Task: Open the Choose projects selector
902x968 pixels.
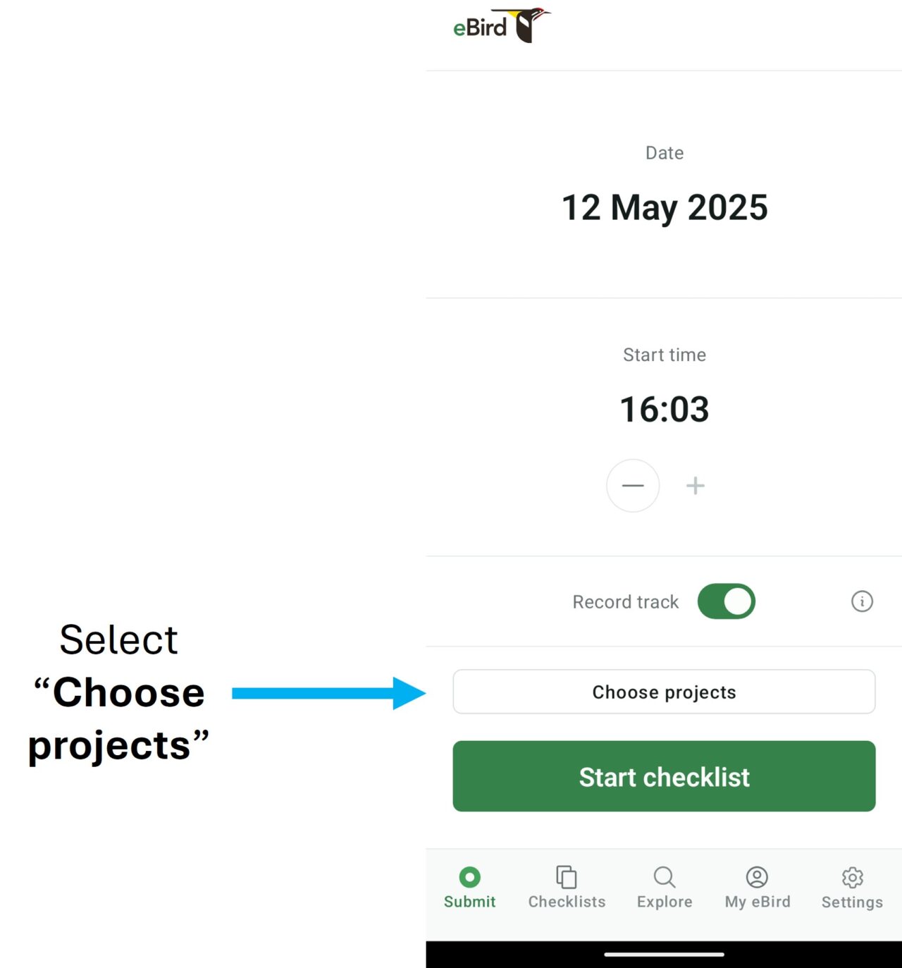Action: pos(664,692)
